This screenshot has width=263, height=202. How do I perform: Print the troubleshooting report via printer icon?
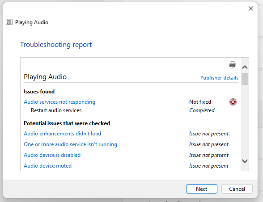[x=233, y=65]
